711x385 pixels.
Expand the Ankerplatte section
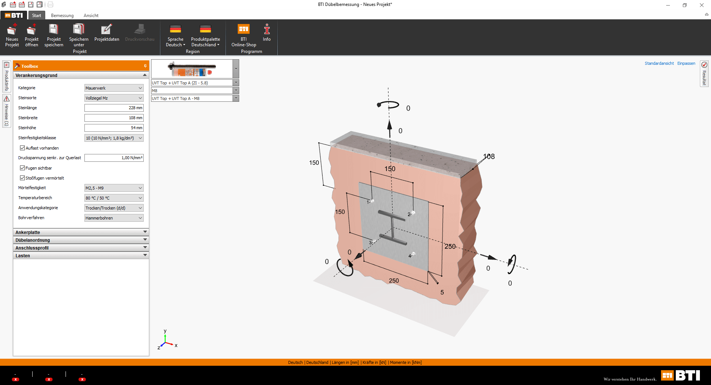[81, 232]
